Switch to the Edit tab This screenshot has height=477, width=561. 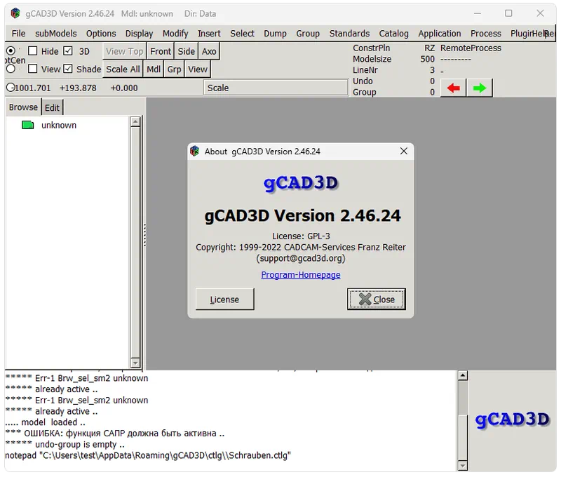pos(52,107)
